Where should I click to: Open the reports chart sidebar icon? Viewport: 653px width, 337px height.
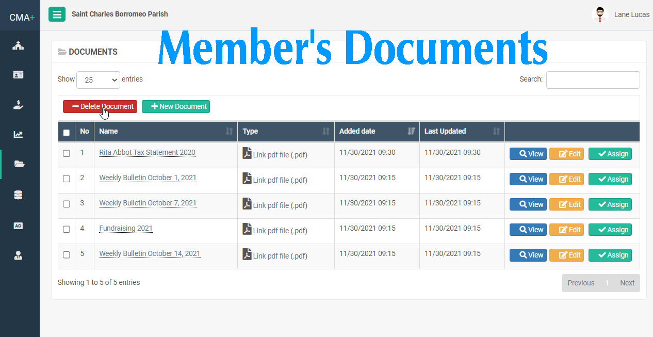point(19,135)
